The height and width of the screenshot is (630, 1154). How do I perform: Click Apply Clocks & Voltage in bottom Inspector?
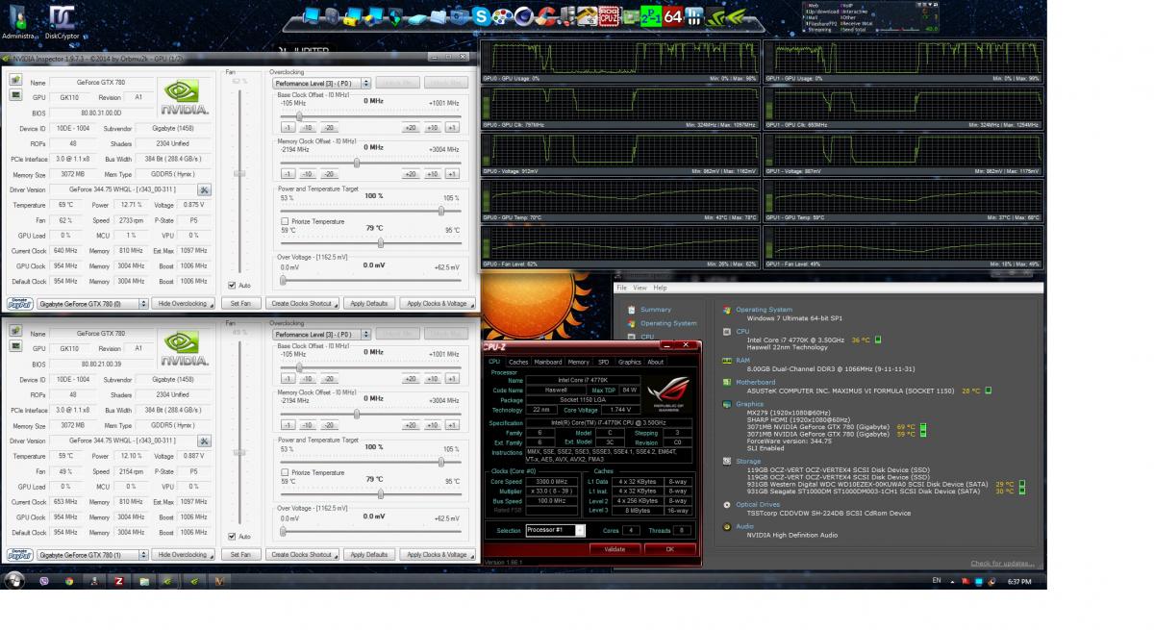coord(438,555)
